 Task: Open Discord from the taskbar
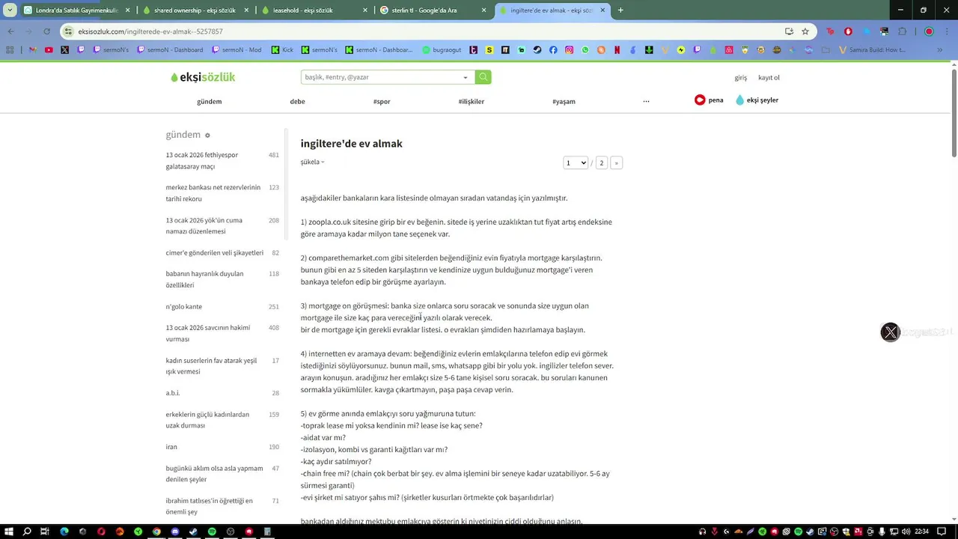pos(175,532)
